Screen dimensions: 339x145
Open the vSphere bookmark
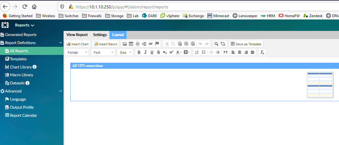[x=170, y=16]
